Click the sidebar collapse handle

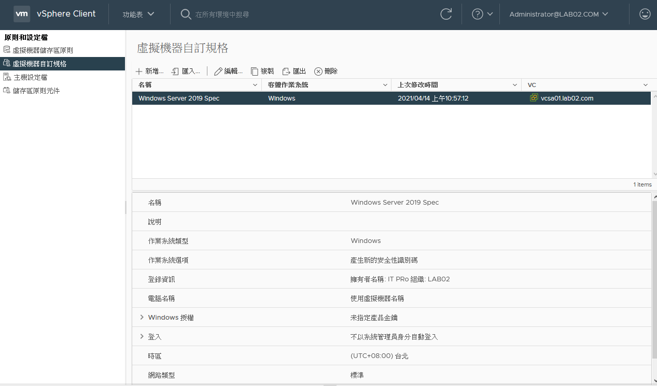pos(125,207)
